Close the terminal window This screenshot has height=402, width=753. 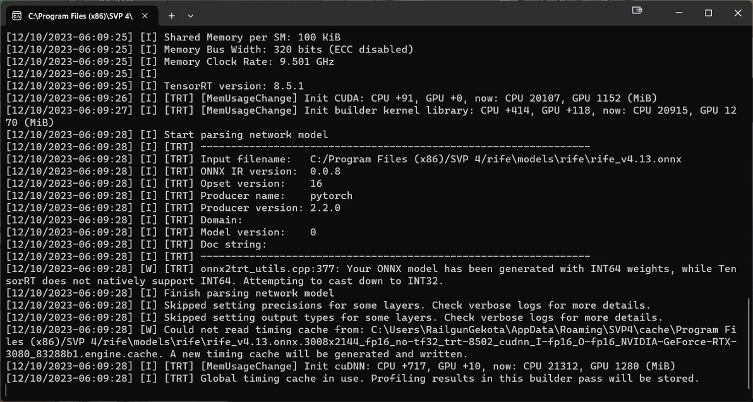737,13
